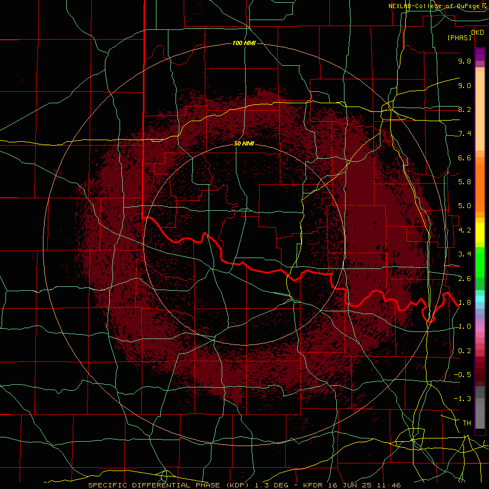Click the 7.4 value on color scale
The height and width of the screenshot is (489, 489).
click(x=465, y=134)
